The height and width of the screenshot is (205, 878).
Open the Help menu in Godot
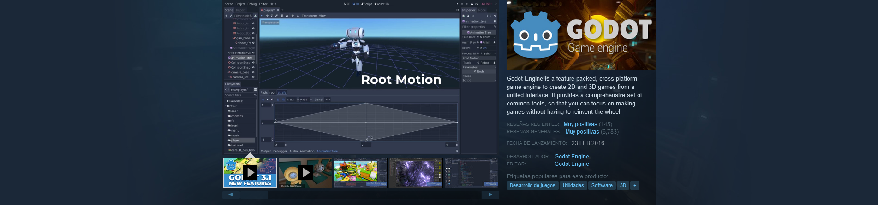coord(273,4)
